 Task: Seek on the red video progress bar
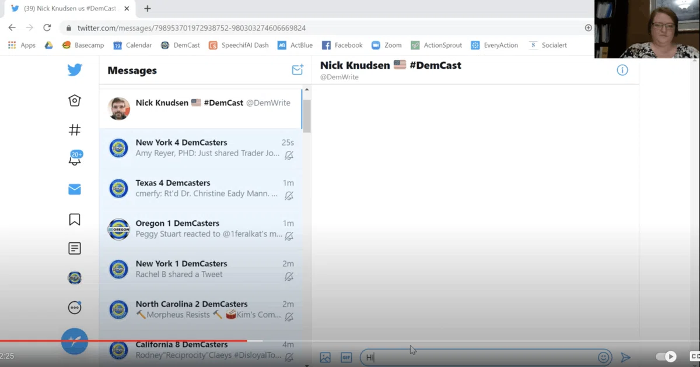[x=124, y=341]
